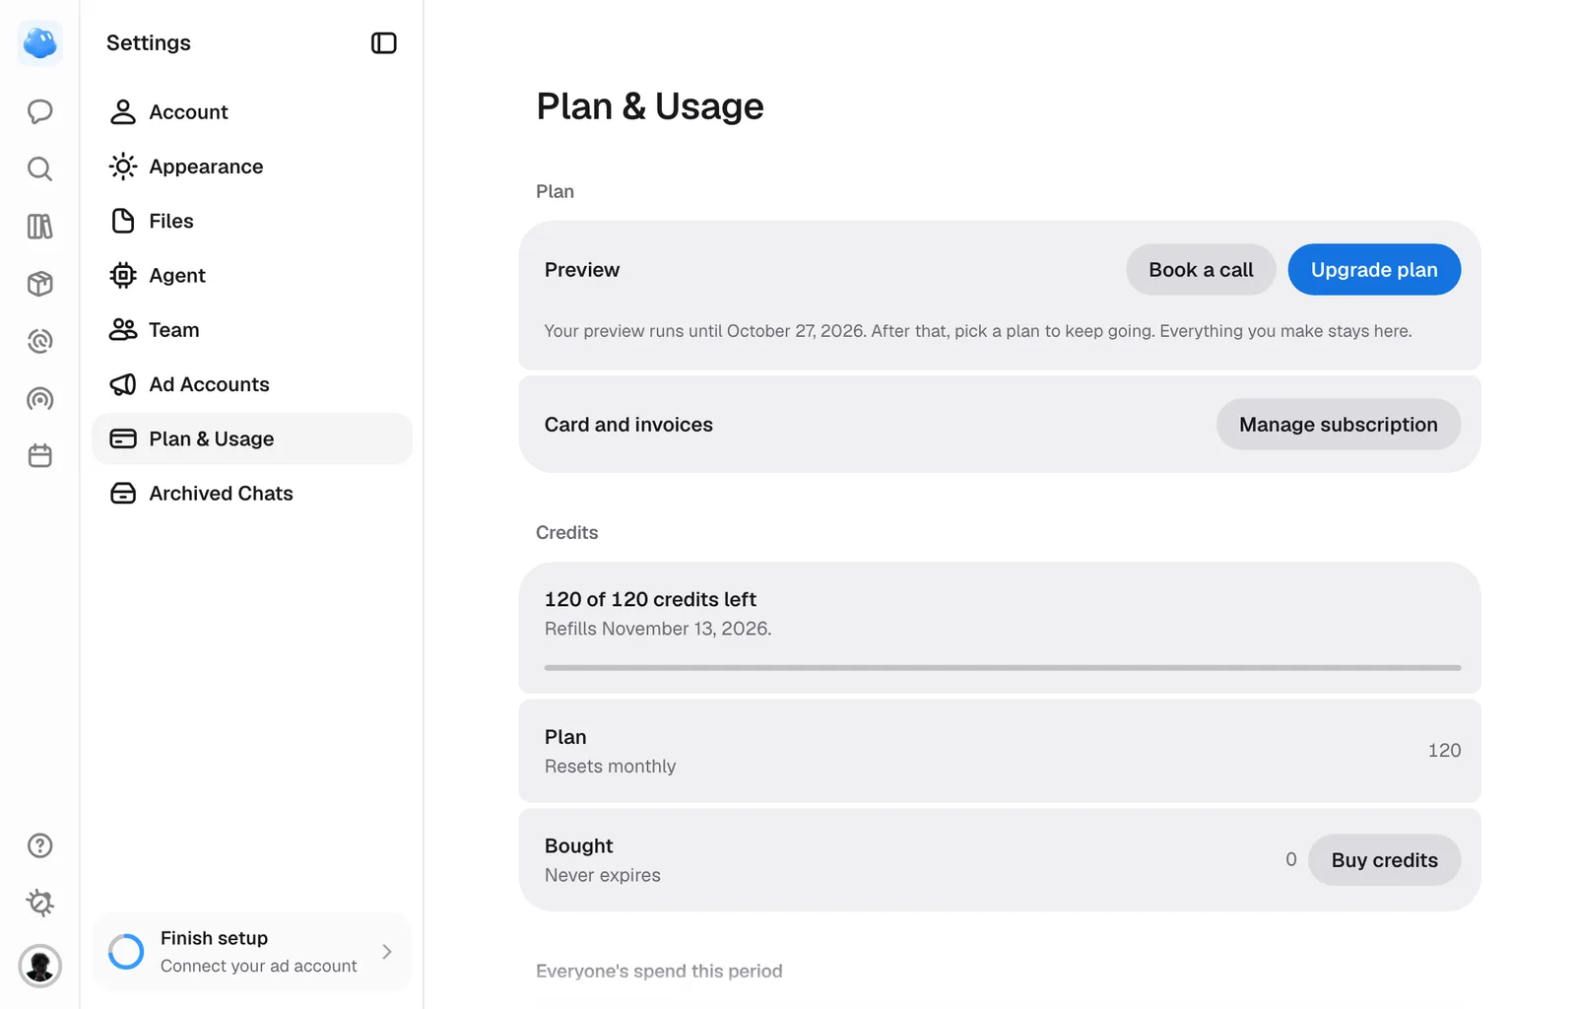
Task: Open the circular target icon in left rail
Action: [x=40, y=341]
